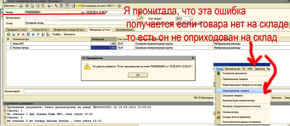The width and height of the screenshot is (290, 126).
Task: Open the Счет затрат ellipsis selector
Action: coord(191,19)
